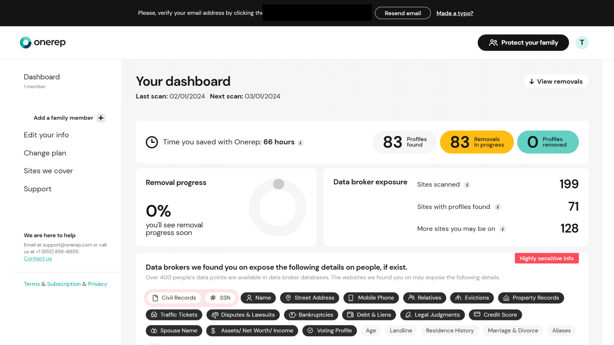The height and width of the screenshot is (345, 614).
Task: Open Sites we cover in sidebar
Action: pyautogui.click(x=48, y=171)
